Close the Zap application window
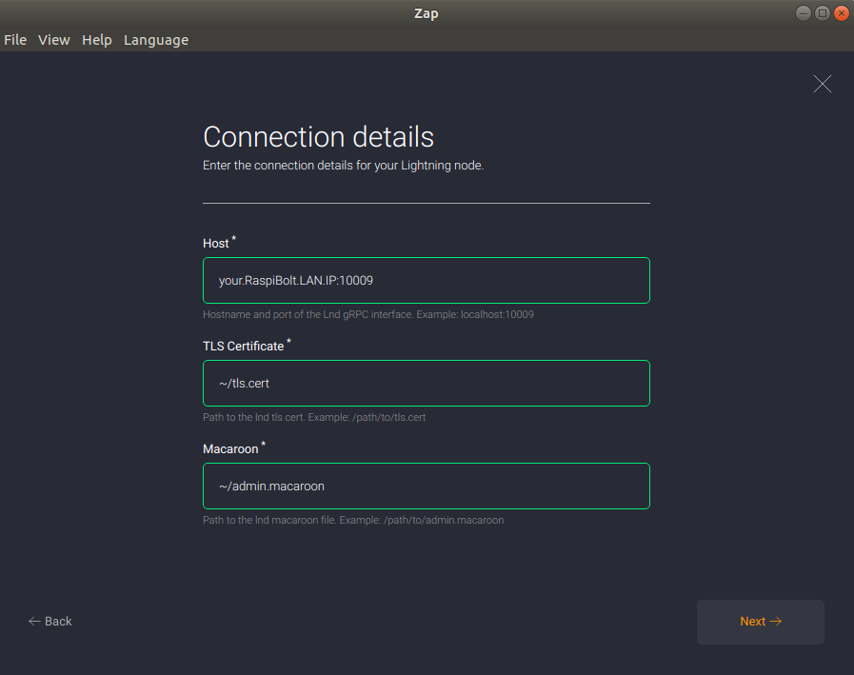This screenshot has height=675, width=854. (x=842, y=13)
